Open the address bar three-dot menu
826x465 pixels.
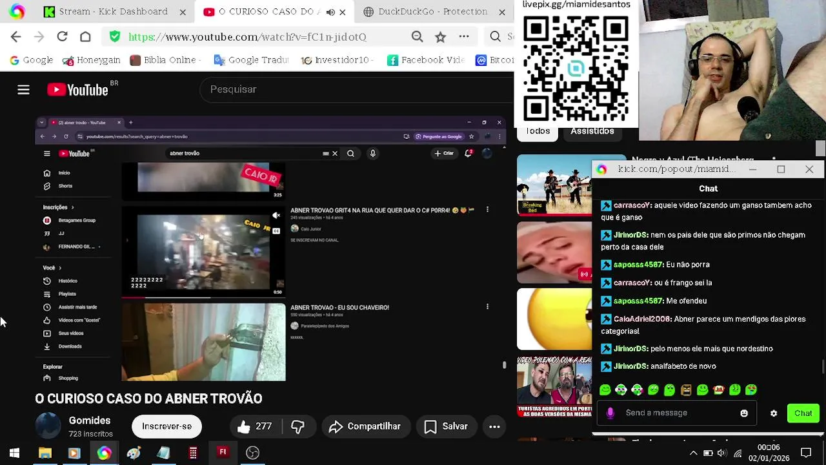(x=464, y=37)
